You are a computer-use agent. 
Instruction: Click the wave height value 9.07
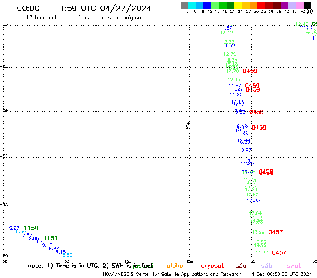(15, 228)
